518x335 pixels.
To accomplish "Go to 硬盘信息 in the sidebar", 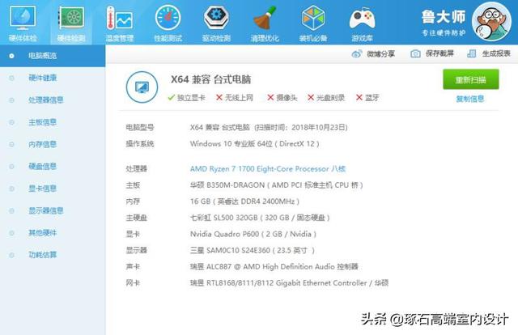I will coord(42,166).
